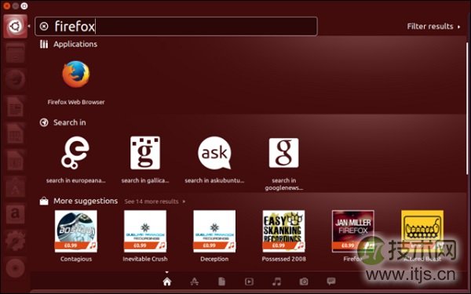Maximize the Dash using the window control
The width and height of the screenshot is (471, 294).
[x=24, y=5]
